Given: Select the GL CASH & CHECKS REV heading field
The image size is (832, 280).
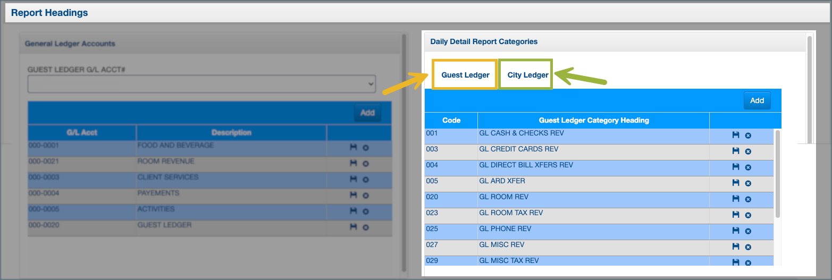Looking at the screenshot, I should (593, 136).
